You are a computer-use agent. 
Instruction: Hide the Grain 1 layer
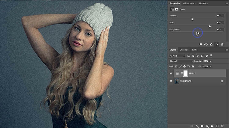point(171,73)
